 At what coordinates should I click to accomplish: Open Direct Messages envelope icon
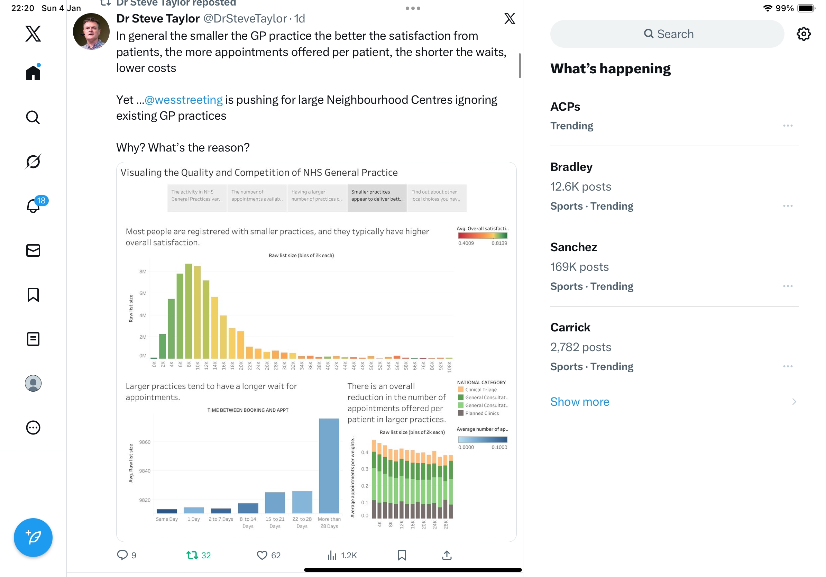coord(33,250)
